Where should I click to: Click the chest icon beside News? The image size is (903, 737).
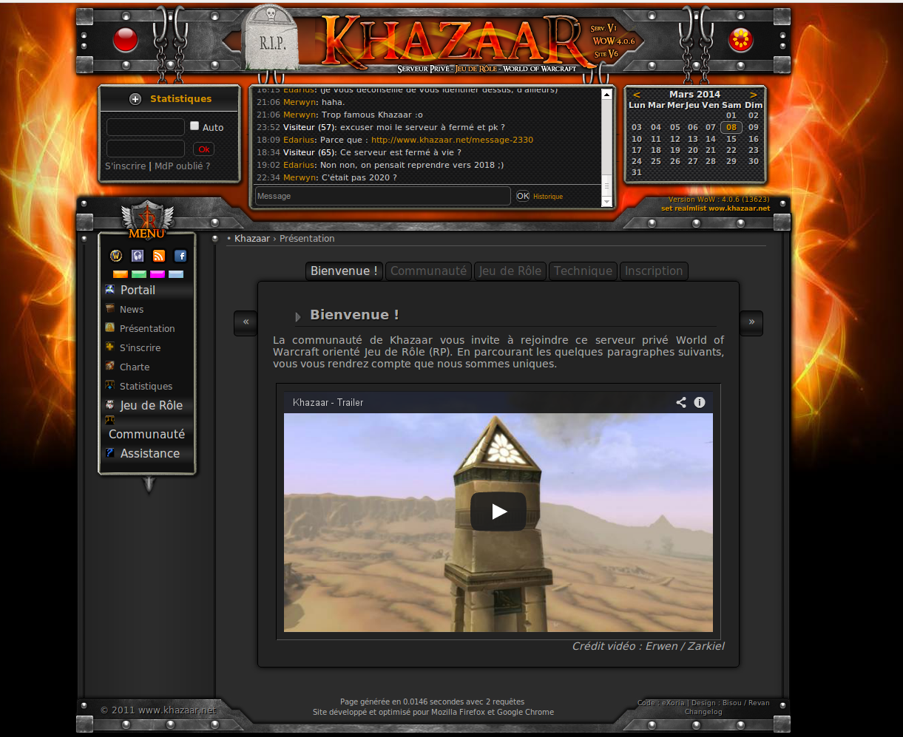pyautogui.click(x=110, y=309)
